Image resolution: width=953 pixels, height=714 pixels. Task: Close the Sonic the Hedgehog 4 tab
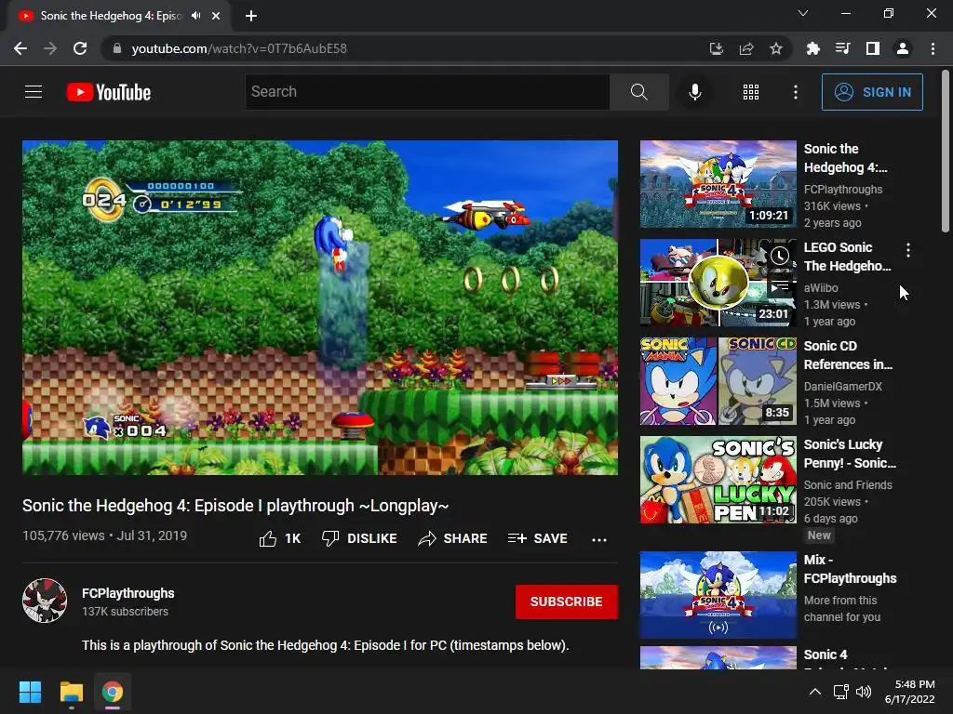coord(216,16)
